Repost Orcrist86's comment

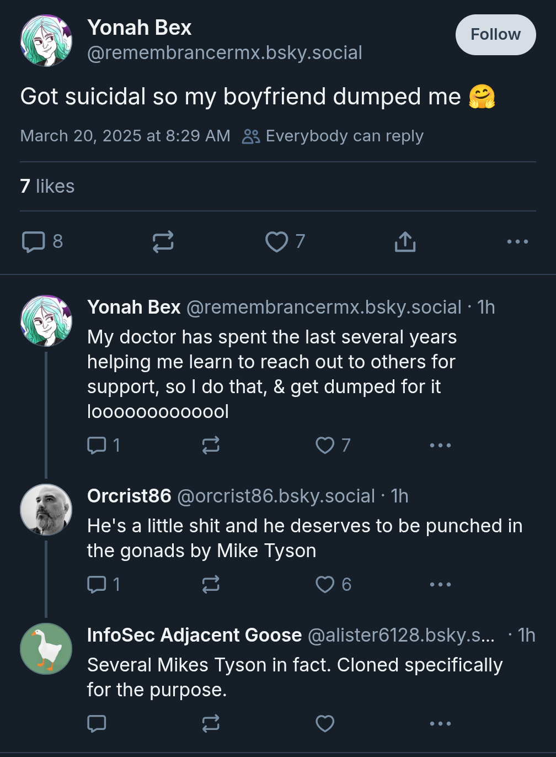(211, 584)
